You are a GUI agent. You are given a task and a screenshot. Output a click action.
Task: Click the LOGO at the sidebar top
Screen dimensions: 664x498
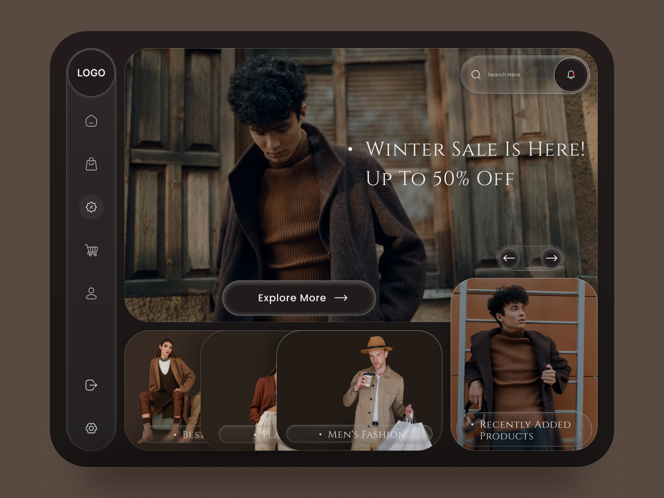point(91,73)
